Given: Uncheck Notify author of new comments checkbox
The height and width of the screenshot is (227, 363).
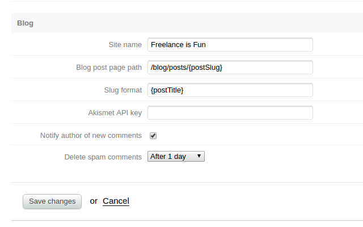Looking at the screenshot, I should (x=153, y=136).
